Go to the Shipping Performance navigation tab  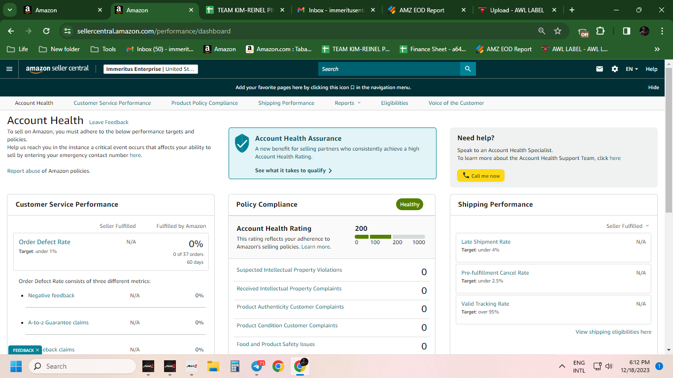click(286, 103)
